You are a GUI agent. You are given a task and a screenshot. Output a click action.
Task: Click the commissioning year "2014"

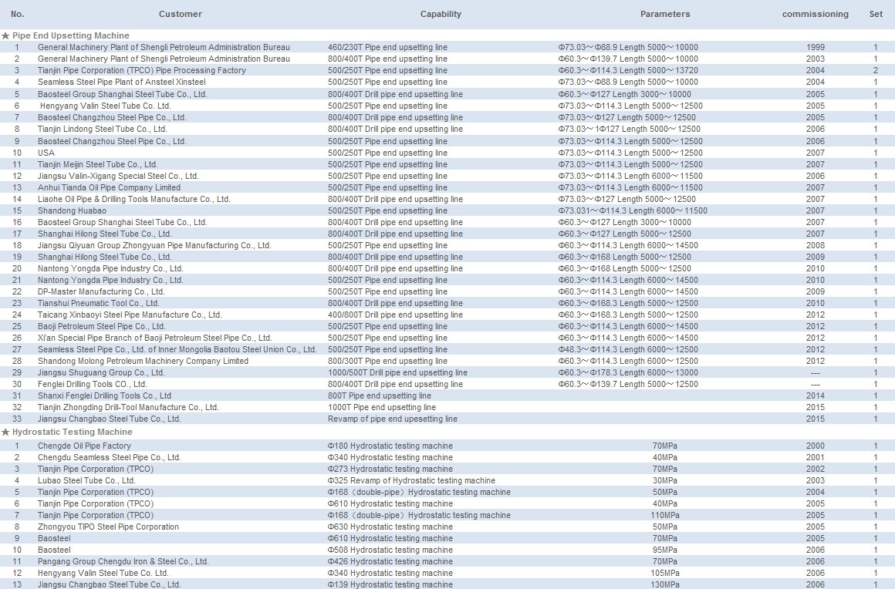tap(815, 395)
